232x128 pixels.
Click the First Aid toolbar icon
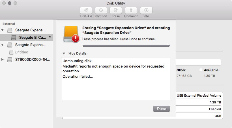coord(86,10)
